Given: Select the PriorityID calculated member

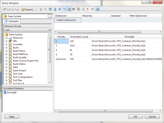Looking at the screenshot, I should click(12, 93).
